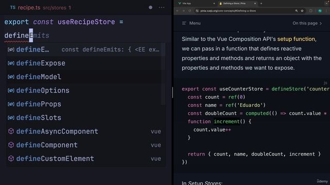Select the defineExpose autocomplete suggestion
330x185 pixels.
86,63
